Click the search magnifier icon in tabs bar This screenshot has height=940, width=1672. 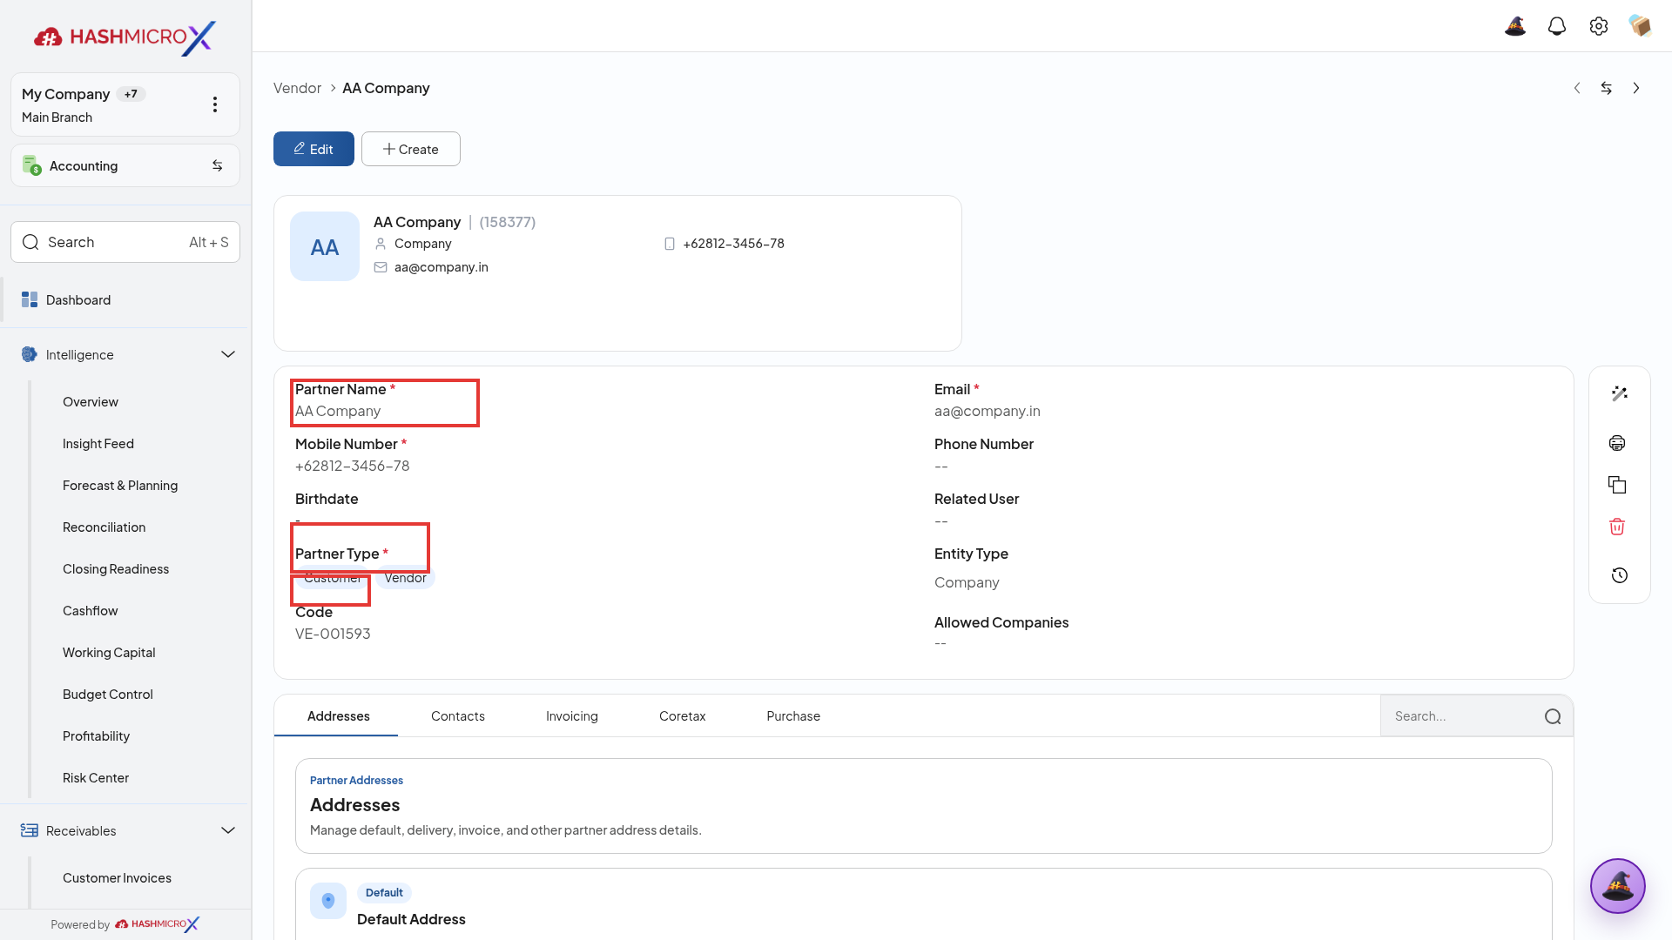[x=1553, y=716]
